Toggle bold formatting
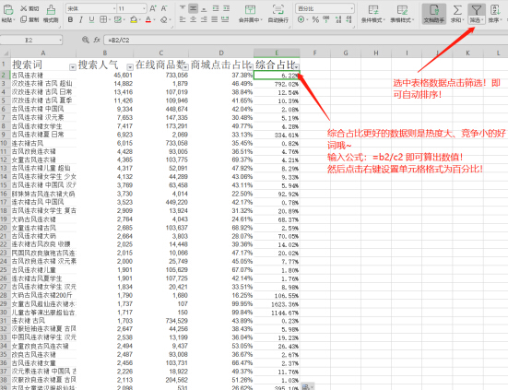 70,19
